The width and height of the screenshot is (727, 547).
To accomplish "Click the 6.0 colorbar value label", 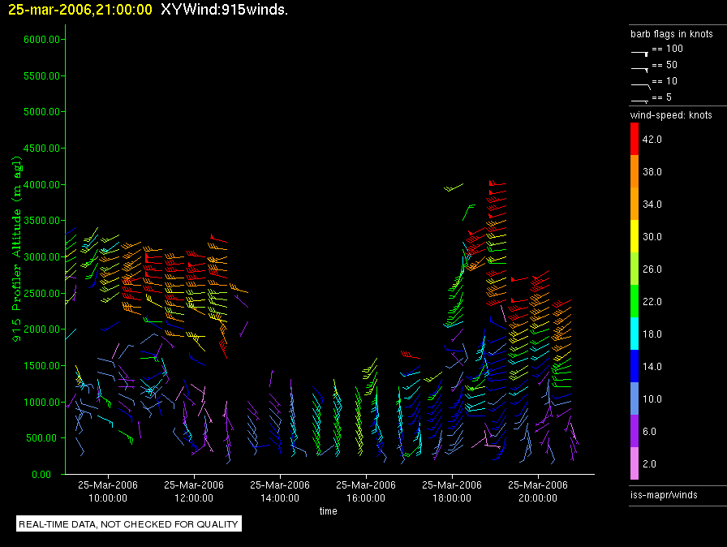I will pos(649,432).
